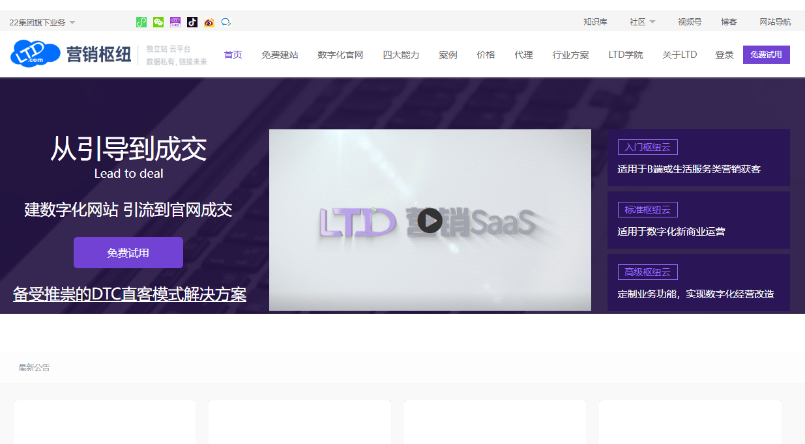Click the 营销枢纽 brand name text
805x444 pixels.
(x=98, y=54)
